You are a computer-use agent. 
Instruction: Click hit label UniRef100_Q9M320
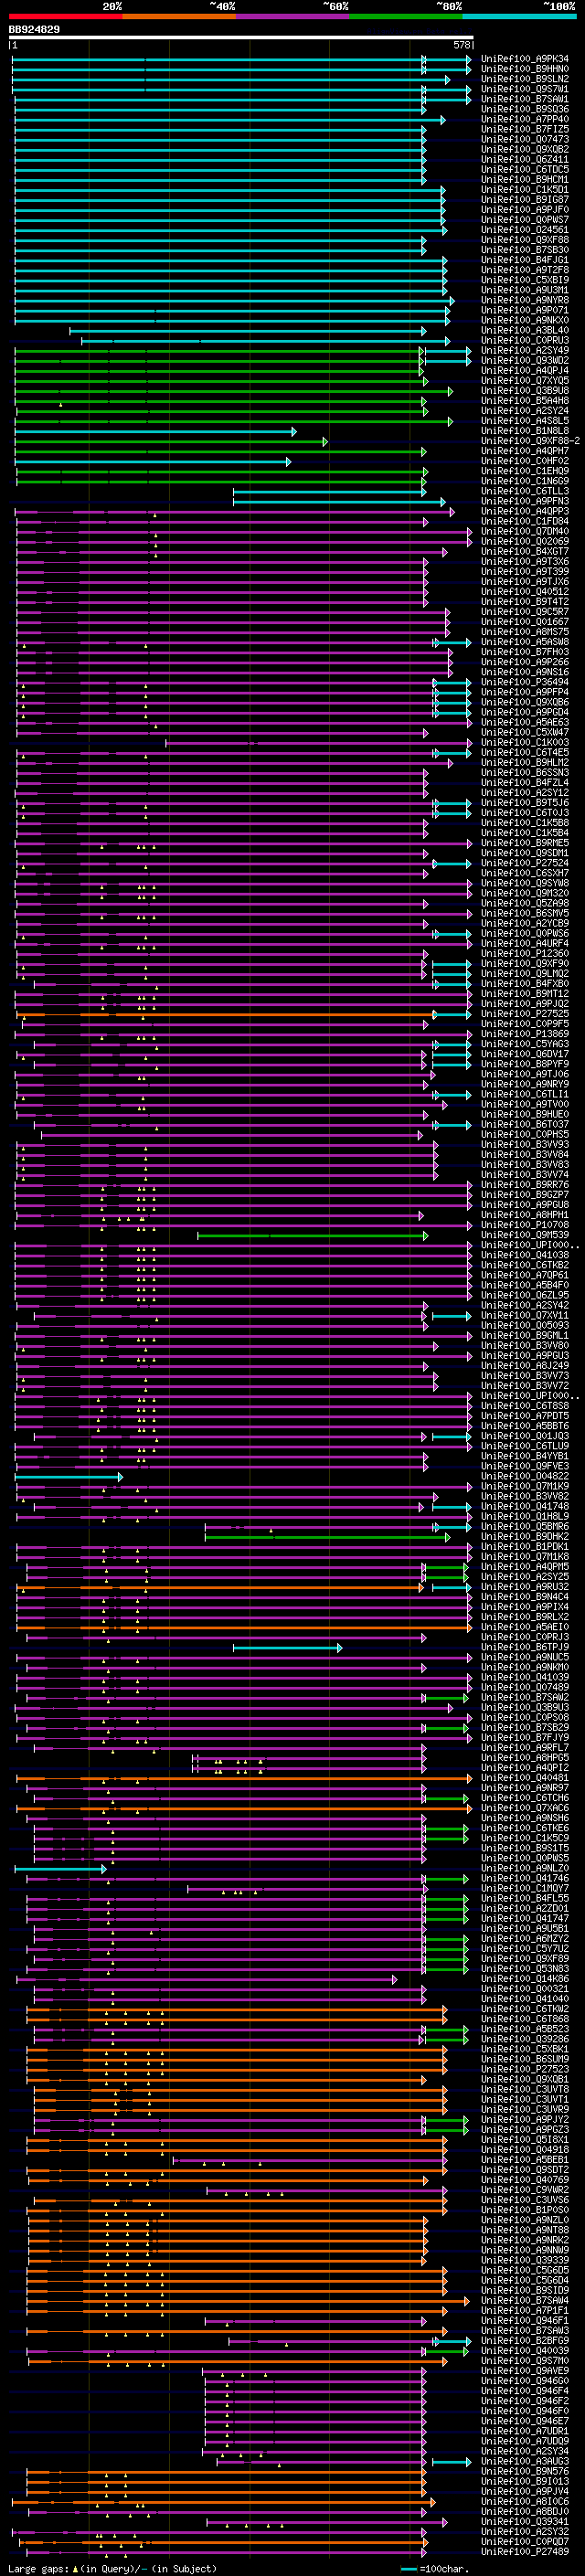pos(525,894)
